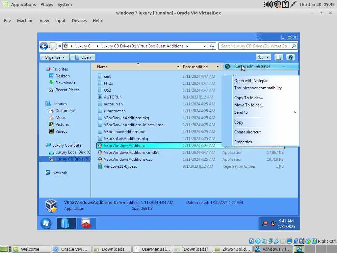Open Network in navigation pane

pos(60,173)
